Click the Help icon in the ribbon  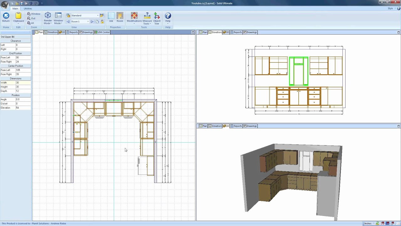click(168, 16)
